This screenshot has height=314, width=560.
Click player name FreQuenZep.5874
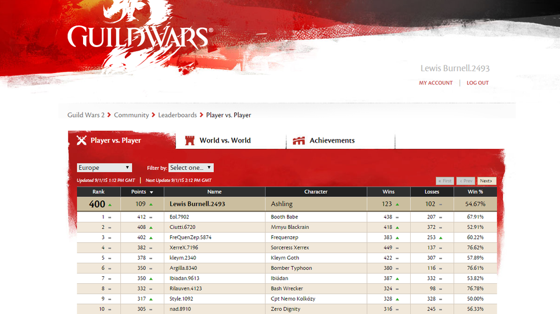191,238
